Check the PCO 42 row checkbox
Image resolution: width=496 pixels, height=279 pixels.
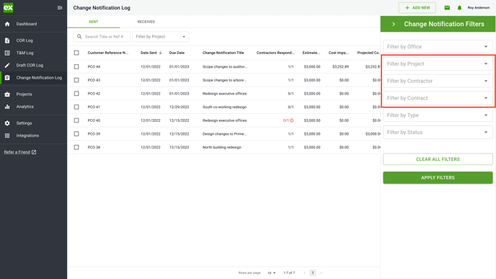[x=76, y=94]
